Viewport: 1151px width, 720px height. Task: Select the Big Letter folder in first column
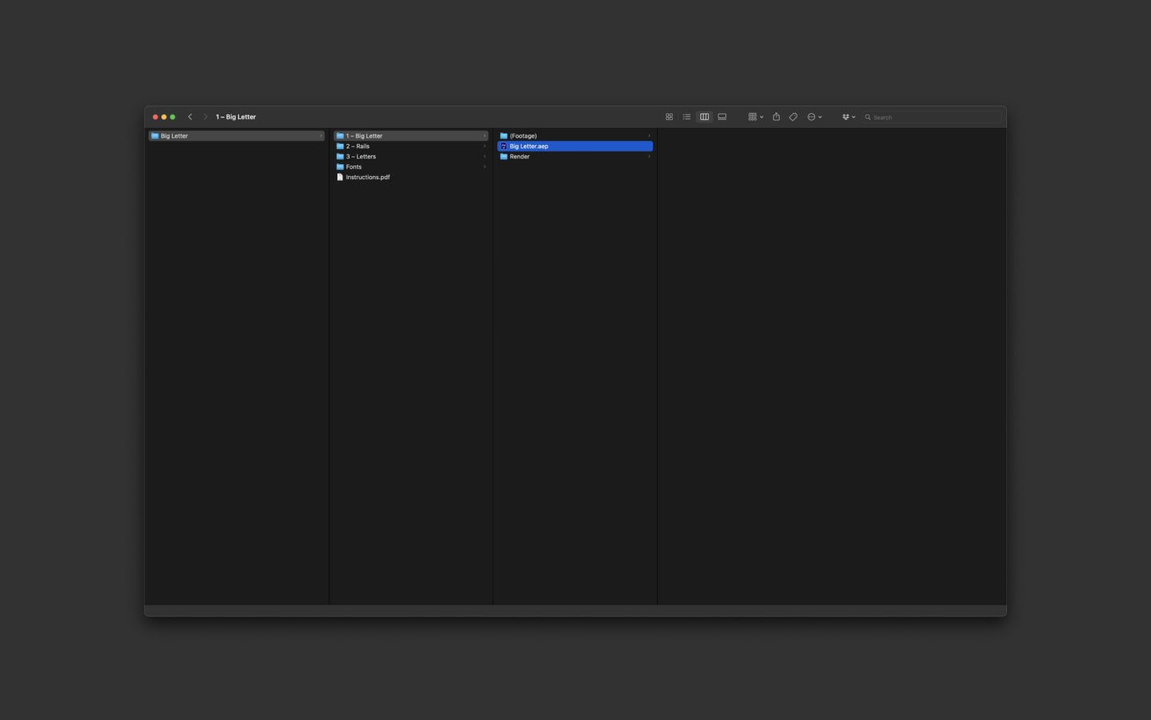[237, 136]
